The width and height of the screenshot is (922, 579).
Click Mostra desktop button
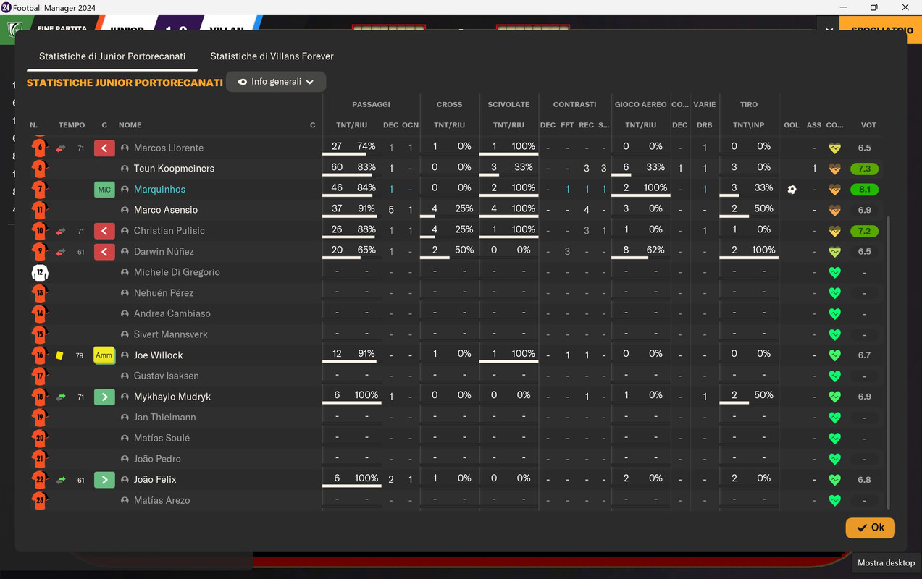(886, 562)
